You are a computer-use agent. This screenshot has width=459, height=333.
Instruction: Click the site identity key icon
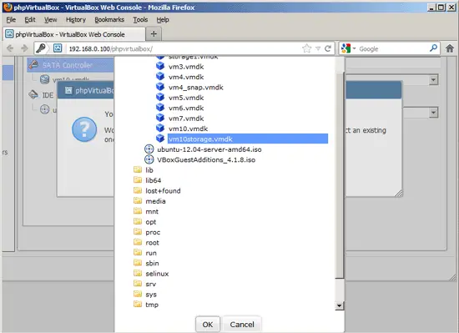(40, 48)
